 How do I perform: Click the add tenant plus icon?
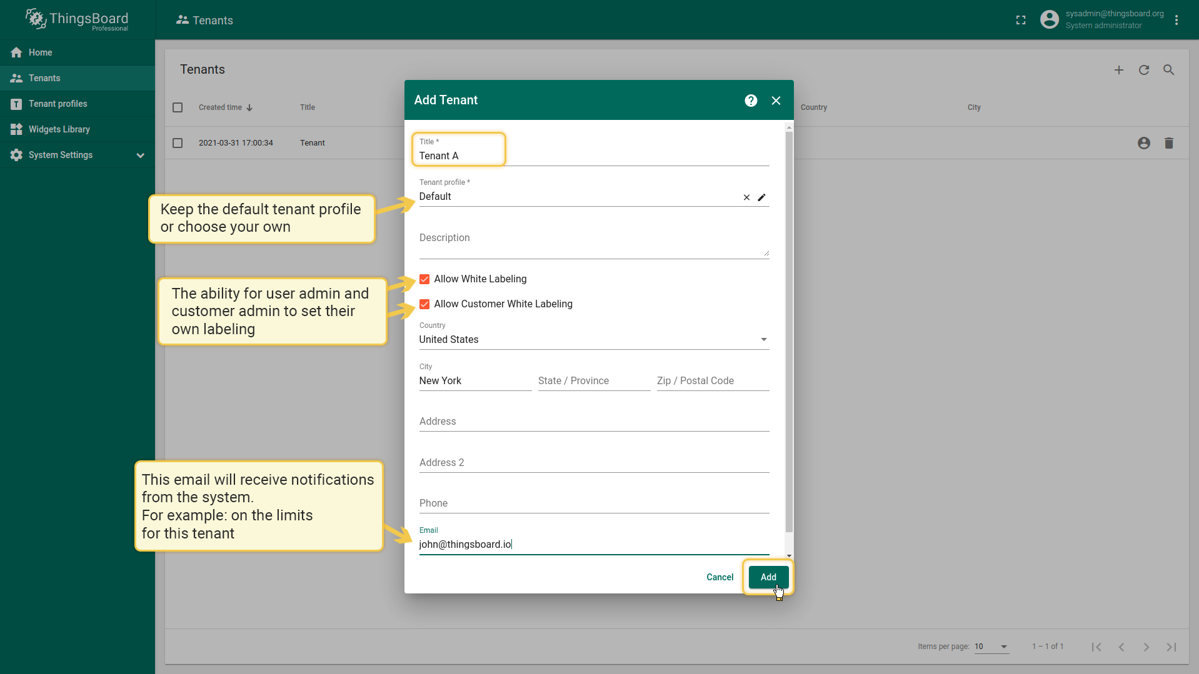(x=1119, y=70)
